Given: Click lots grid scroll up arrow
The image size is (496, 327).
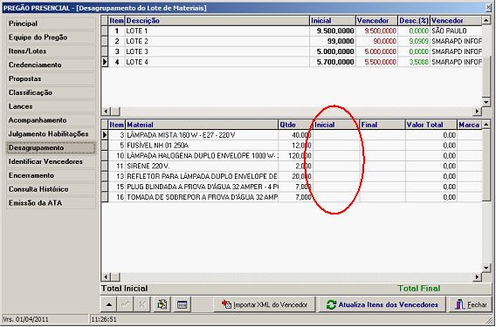Looking at the screenshot, I should click(x=486, y=20).
